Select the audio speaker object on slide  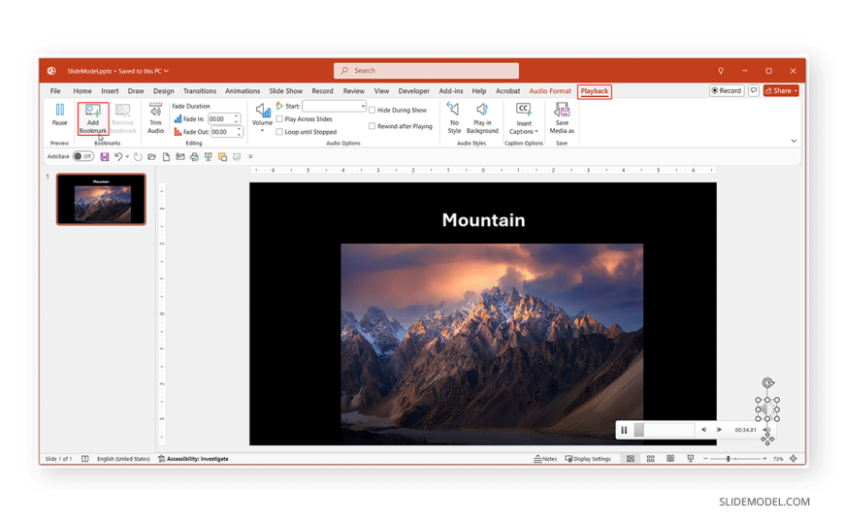767,409
